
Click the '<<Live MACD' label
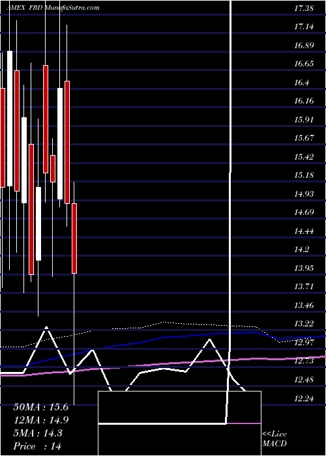pos(274,439)
